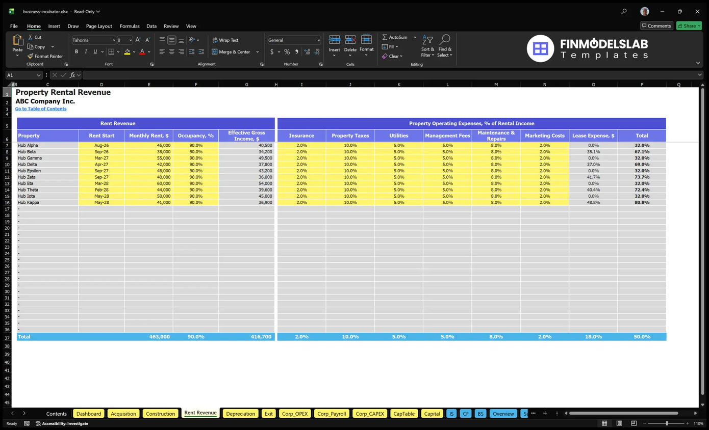Open the Corp_Payroll sheet tab
This screenshot has height=430, width=709.
coord(332,414)
